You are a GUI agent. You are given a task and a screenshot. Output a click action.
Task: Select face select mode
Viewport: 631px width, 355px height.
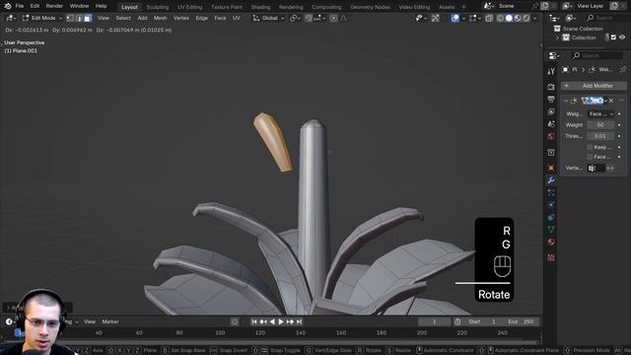88,18
